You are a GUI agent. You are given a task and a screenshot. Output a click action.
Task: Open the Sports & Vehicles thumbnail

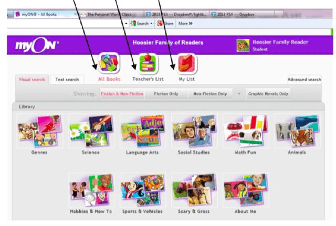(x=143, y=190)
